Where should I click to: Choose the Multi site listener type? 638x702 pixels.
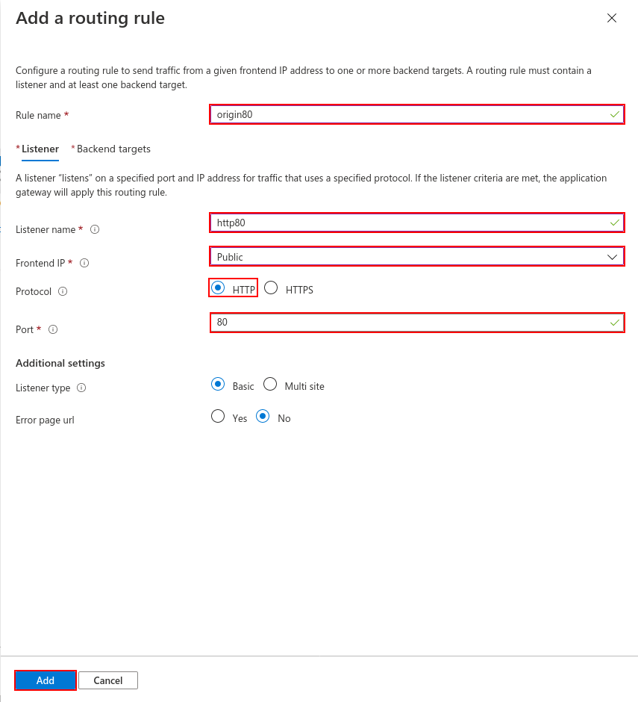pyautogui.click(x=270, y=384)
